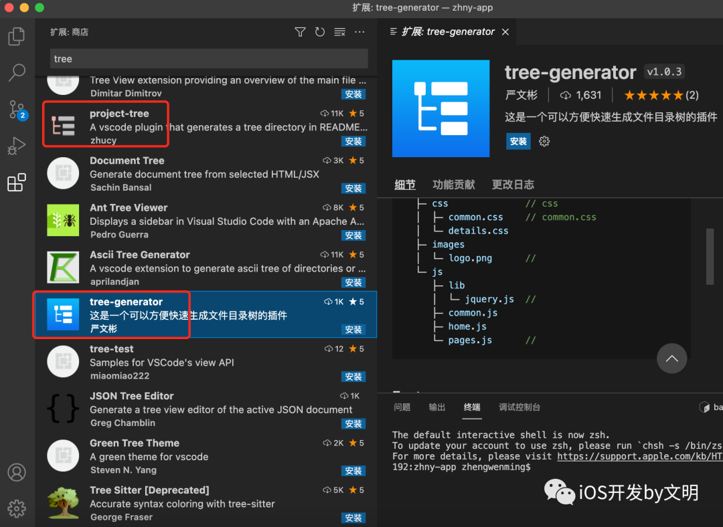Screen dimensions: 723x527
Task: Open the terminal shell selector icon
Action: click(704, 407)
